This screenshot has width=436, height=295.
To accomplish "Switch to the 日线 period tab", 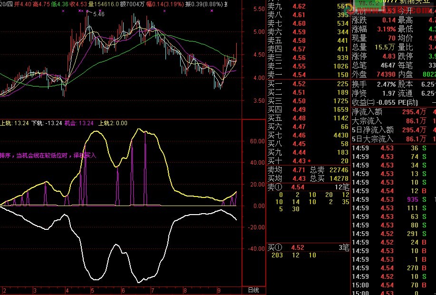I will (253, 290).
